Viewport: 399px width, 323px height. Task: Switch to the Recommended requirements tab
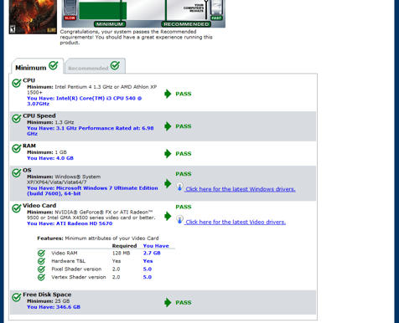tap(95, 66)
